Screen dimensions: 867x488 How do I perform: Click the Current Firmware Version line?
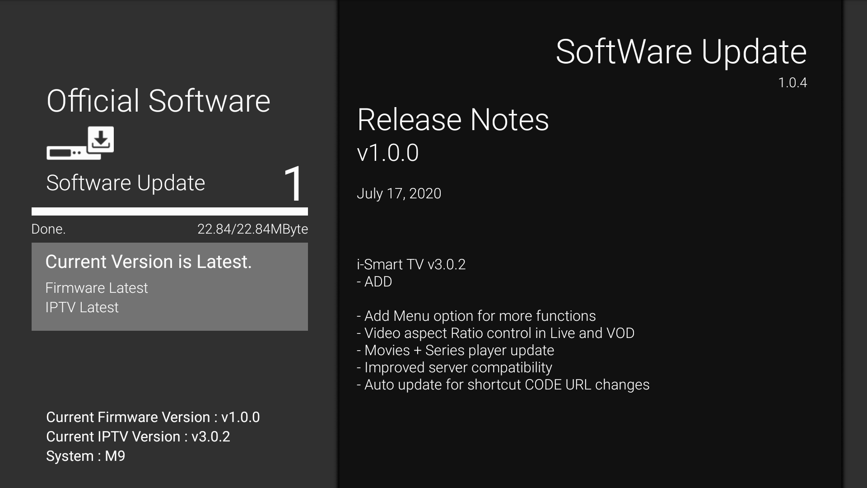click(153, 417)
